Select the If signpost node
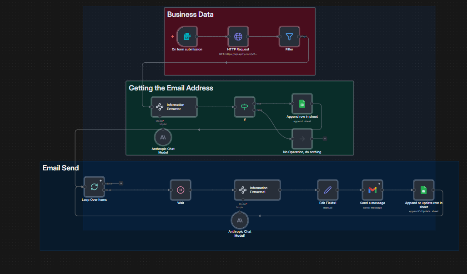Screen dimensions: 467x274 (x=245, y=107)
